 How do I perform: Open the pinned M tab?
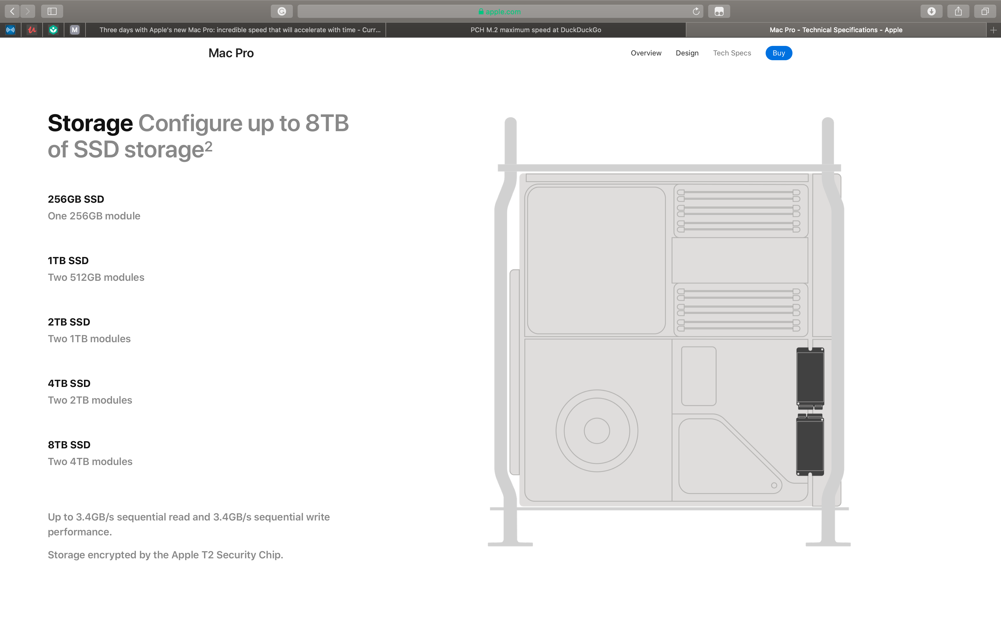(74, 30)
